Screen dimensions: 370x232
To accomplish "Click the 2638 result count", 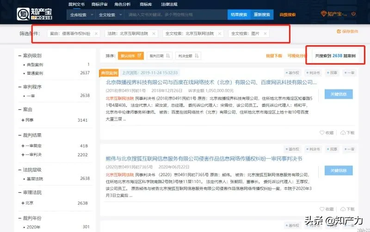I will [337, 56].
